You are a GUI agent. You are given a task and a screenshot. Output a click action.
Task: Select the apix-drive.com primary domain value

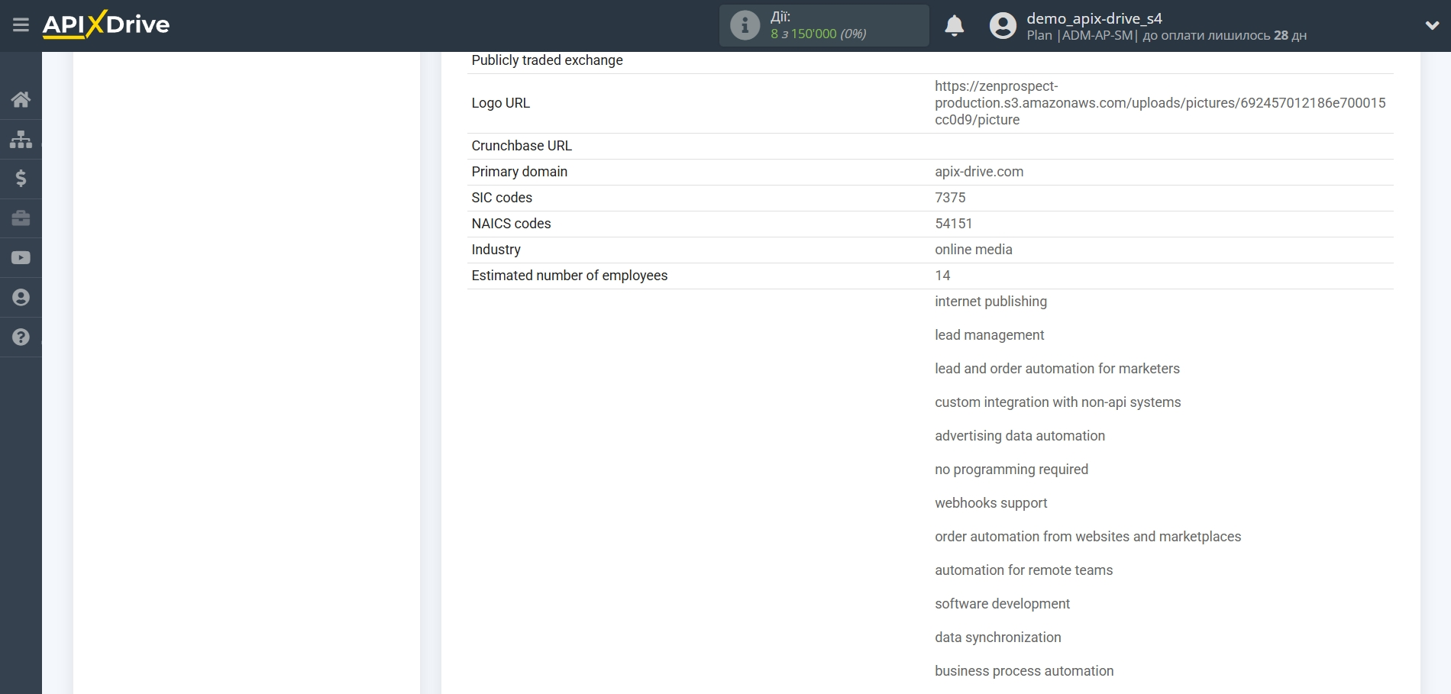979,172
